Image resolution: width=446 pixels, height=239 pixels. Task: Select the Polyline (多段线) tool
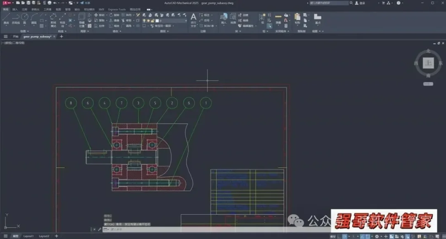coord(16,19)
